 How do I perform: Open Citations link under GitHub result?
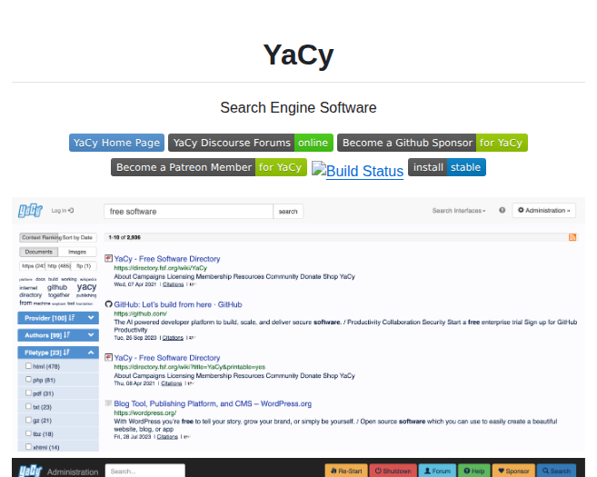(173, 338)
